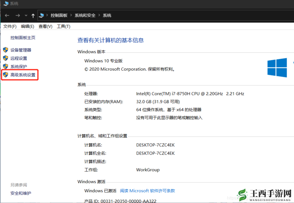Click the 已安装的内存(RAM) label
Screen dimensions: 294x203
tap(104, 102)
